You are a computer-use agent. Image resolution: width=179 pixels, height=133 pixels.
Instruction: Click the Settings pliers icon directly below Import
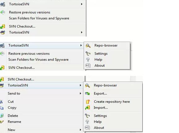(87, 116)
